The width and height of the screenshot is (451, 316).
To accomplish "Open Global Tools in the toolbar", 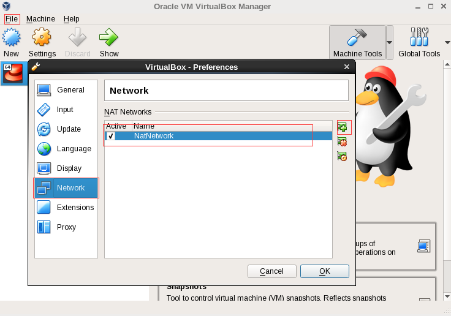I will pos(419,43).
